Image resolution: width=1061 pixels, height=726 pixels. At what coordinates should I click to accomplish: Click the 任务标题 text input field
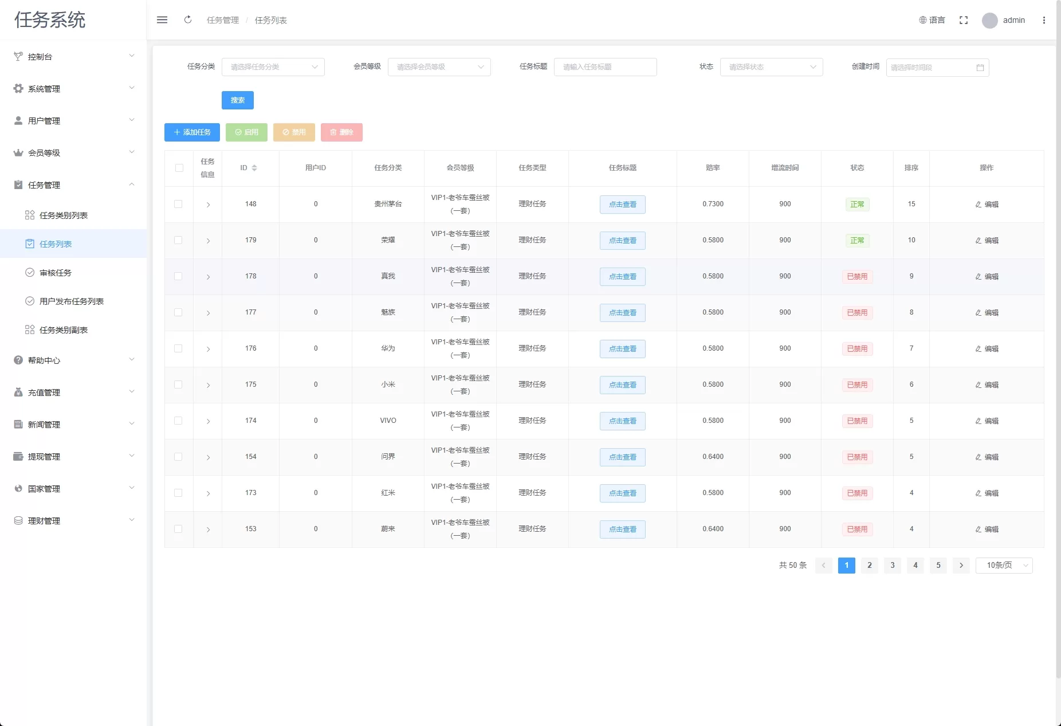[x=605, y=67]
